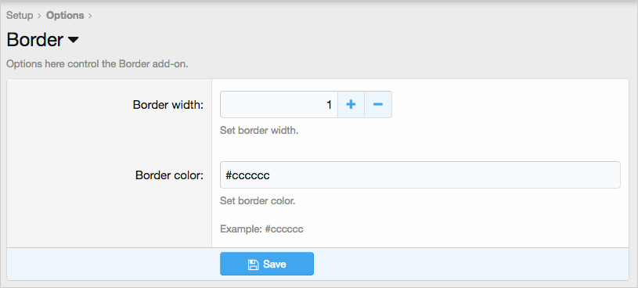Click the chevron after the Options breadcrumb
The width and height of the screenshot is (638, 288).
(x=90, y=16)
